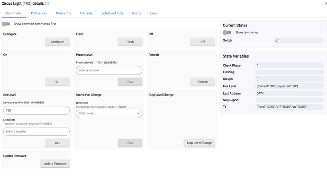Image resolution: width=327 pixels, height=183 pixels.
Task: Switch to the Preferences tab
Action: 39,13
